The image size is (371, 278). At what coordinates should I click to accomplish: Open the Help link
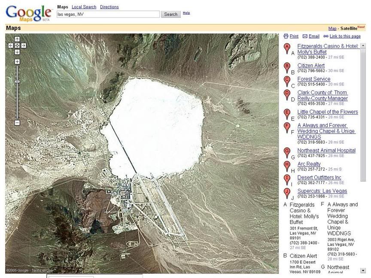pos(186,13)
